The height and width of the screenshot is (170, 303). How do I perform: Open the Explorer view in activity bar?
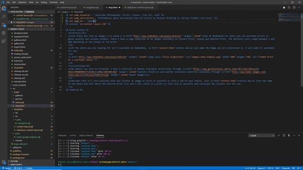(4, 8)
